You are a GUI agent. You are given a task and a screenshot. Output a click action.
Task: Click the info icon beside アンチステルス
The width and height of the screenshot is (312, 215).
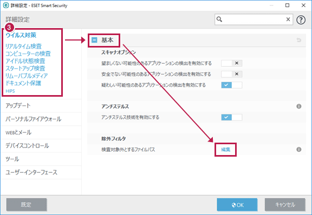tap(298, 106)
